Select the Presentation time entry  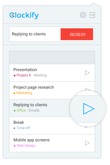tap(52, 73)
